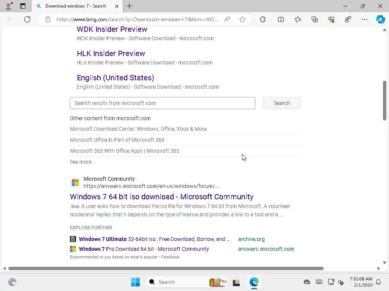Open the black taskbar app icon
This screenshot has height=291, width=389.
pyautogui.click(x=236, y=282)
